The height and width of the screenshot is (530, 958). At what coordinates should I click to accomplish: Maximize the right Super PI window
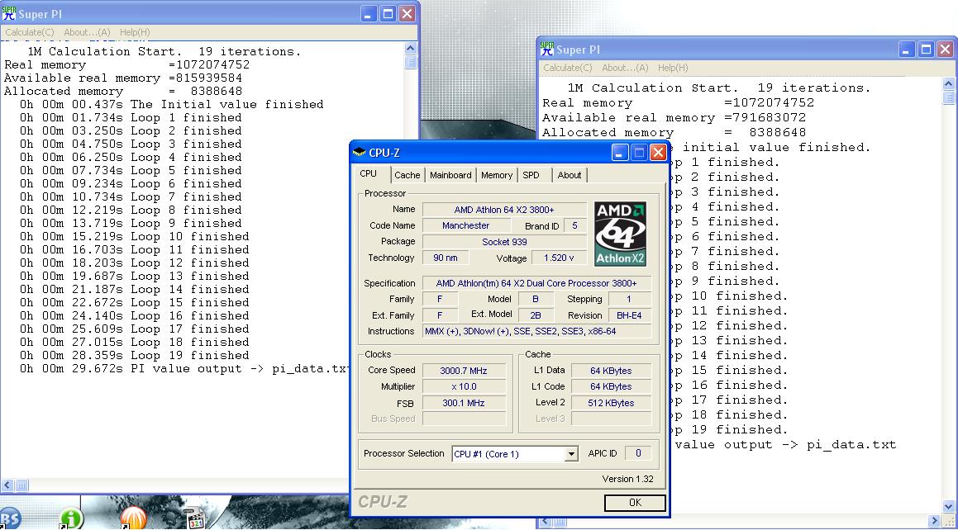926,50
